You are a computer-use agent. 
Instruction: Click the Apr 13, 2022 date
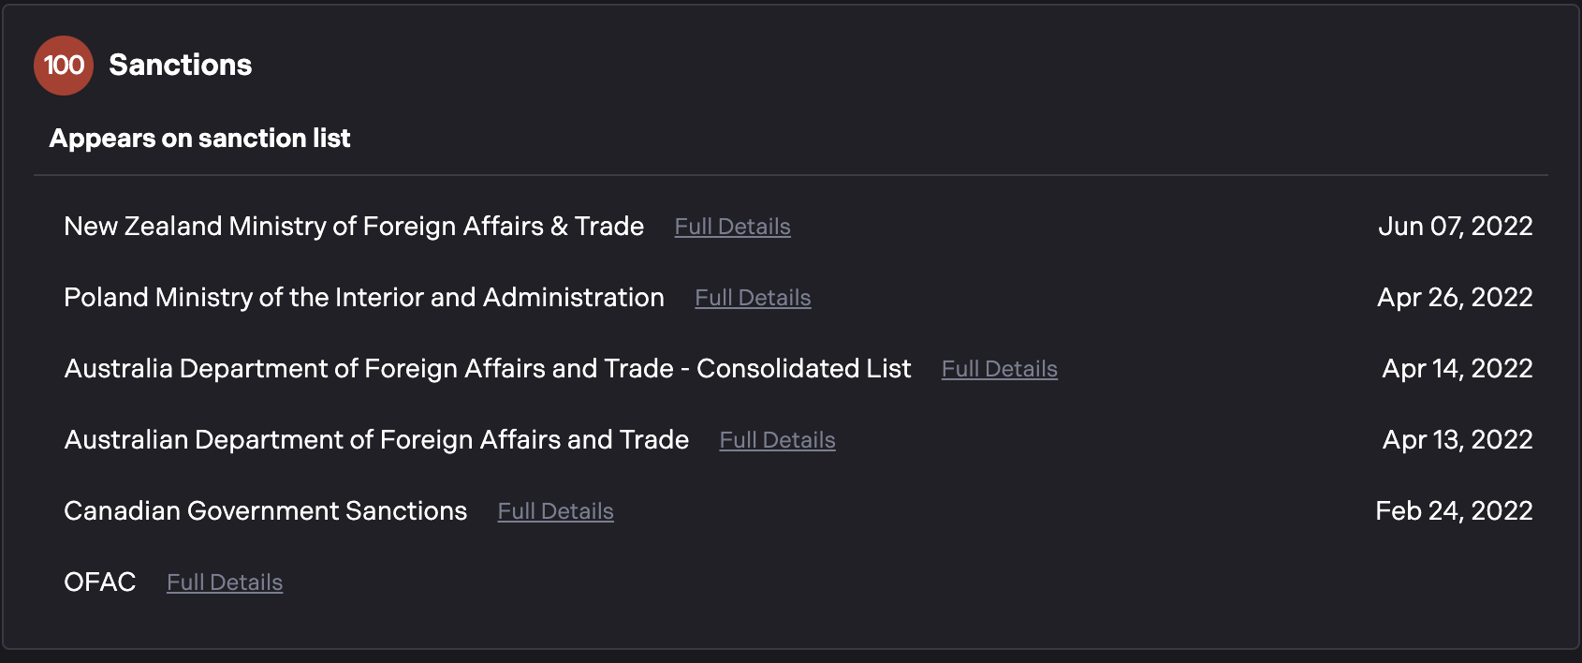(x=1457, y=440)
